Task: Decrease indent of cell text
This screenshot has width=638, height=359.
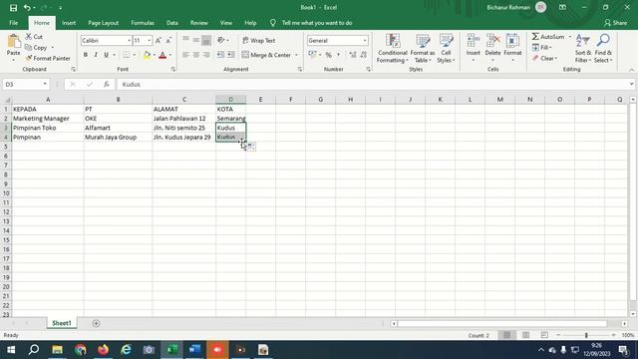Action: click(220, 55)
